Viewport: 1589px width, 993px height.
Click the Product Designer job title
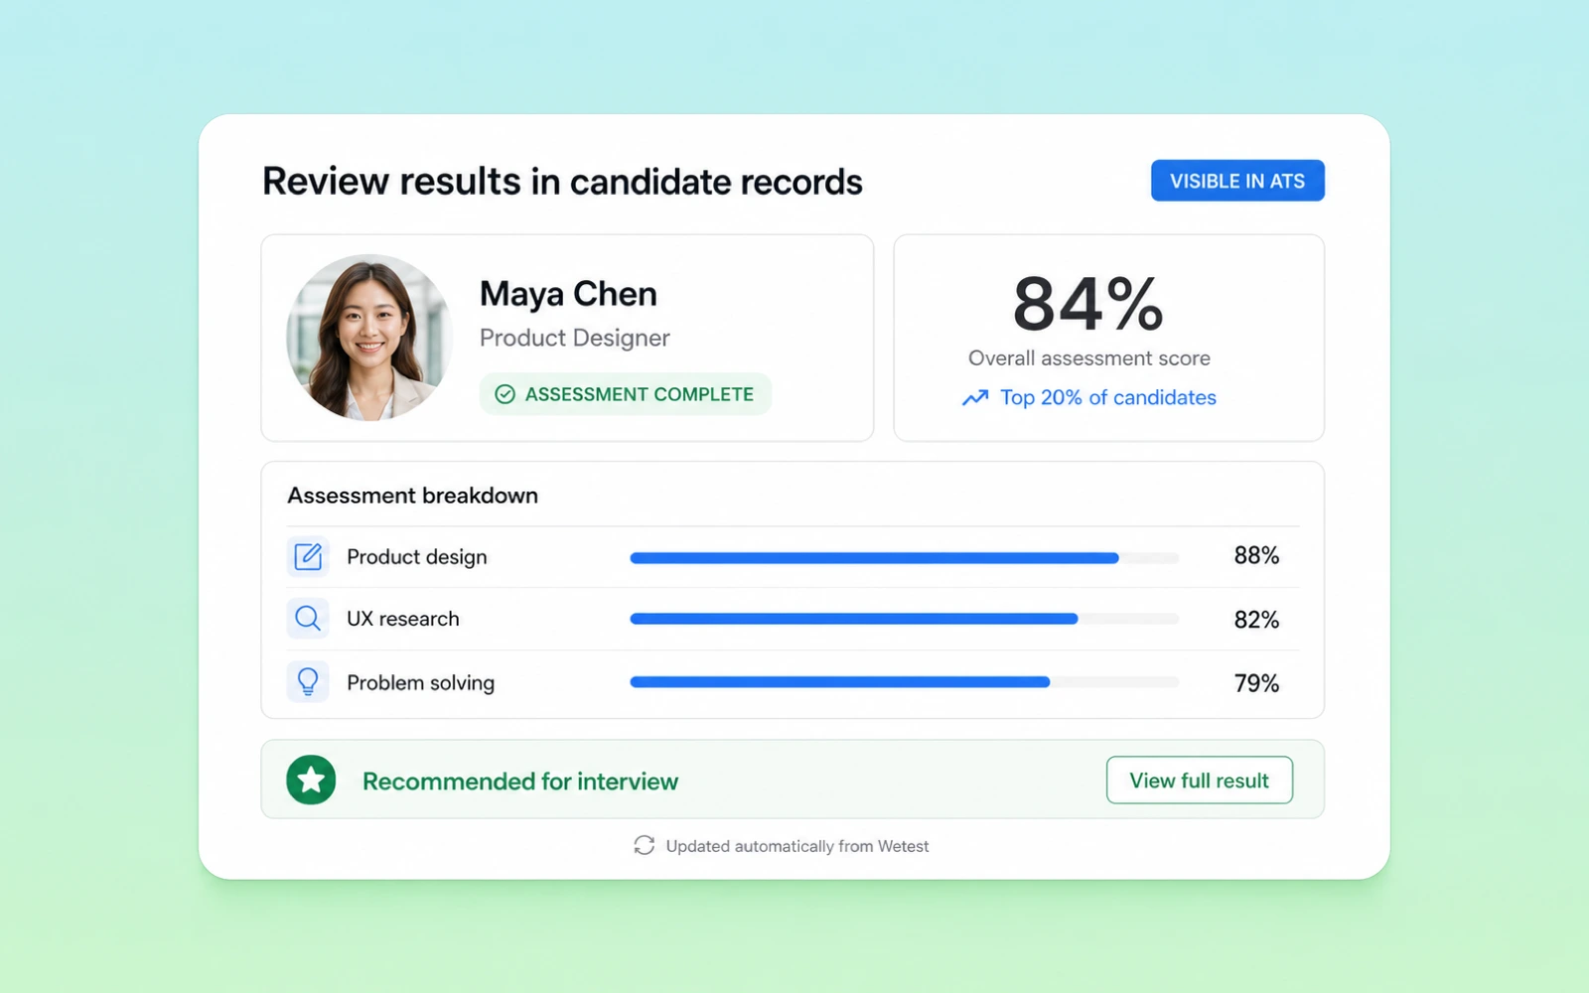coord(574,339)
